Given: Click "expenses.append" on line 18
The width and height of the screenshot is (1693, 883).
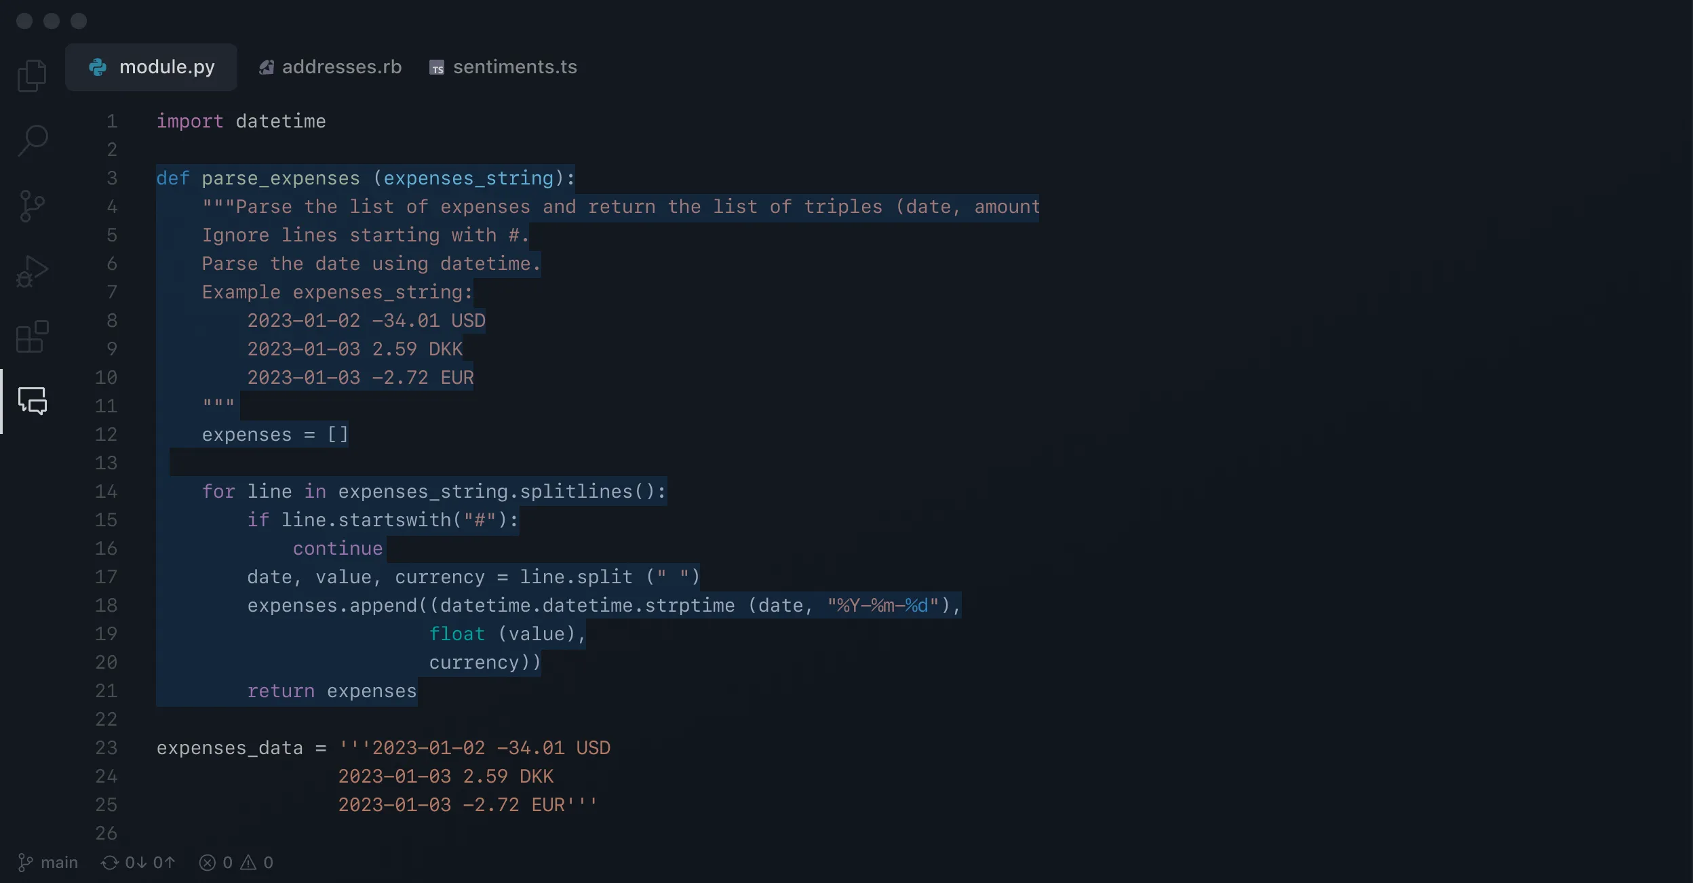Looking at the screenshot, I should click(332, 606).
